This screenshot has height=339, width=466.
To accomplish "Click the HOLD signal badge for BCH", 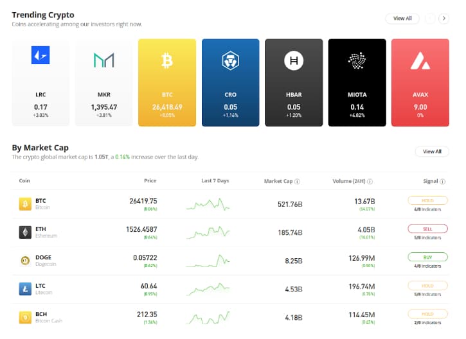I will pos(427,314).
